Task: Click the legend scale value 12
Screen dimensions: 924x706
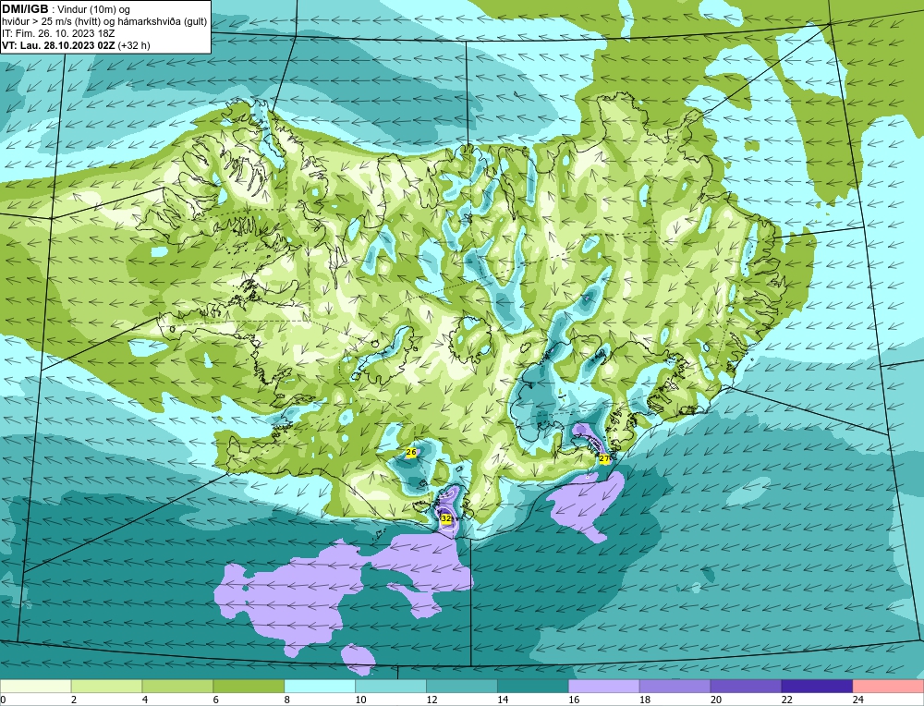Action: 432,700
